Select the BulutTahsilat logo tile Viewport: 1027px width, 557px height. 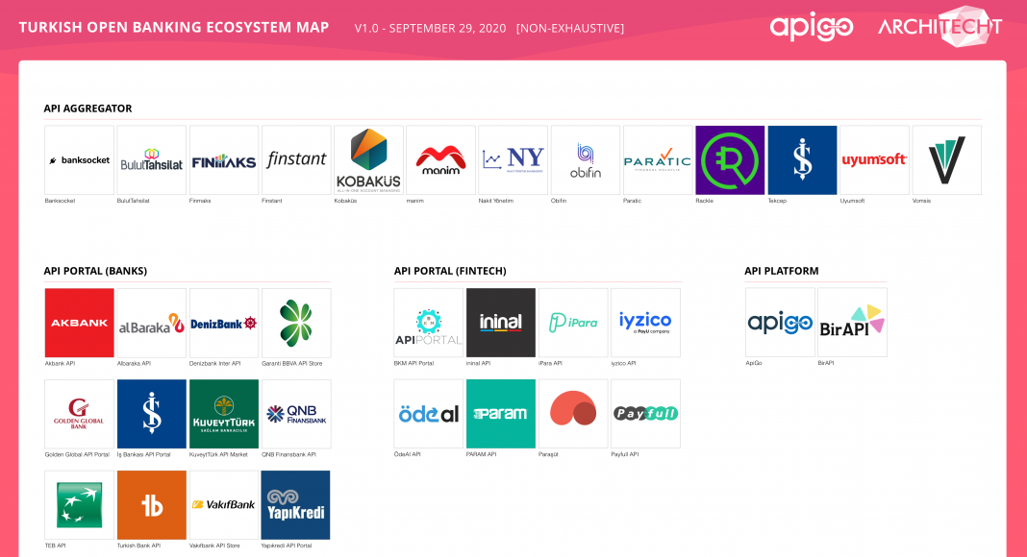pos(151,160)
